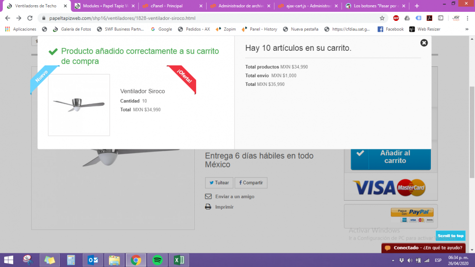Open the Pedidos - AX bookmark
Image resolution: width=475 pixels, height=267 pixels.
(194, 29)
